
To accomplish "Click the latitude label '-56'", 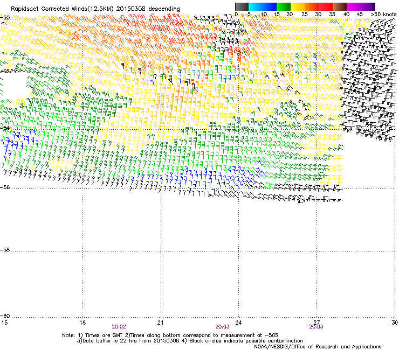I will click(x=5, y=187).
